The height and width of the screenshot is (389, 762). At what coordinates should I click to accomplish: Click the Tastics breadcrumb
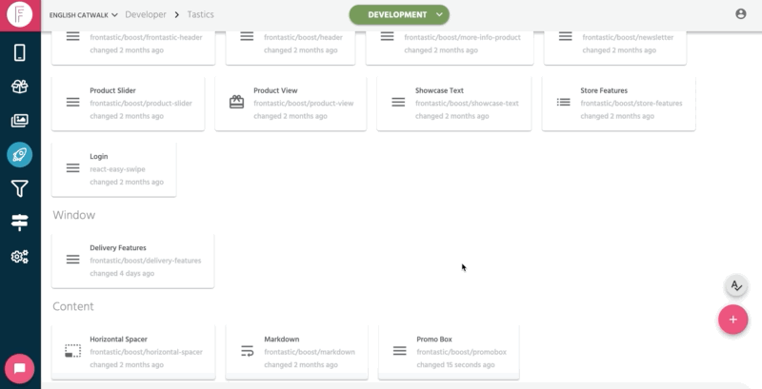click(201, 14)
